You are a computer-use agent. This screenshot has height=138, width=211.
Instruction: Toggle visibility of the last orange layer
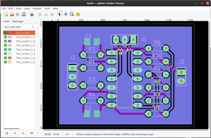click(5, 62)
